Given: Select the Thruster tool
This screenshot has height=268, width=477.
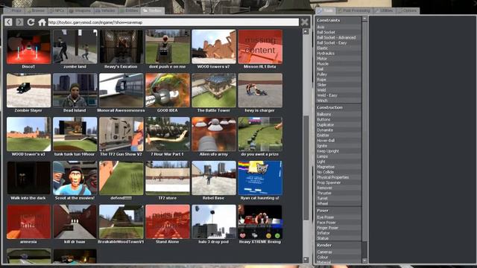Looking at the screenshot, I should pos(338,193).
